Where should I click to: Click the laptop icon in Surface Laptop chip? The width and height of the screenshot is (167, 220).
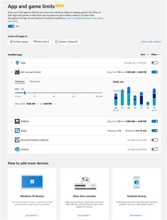11,42
